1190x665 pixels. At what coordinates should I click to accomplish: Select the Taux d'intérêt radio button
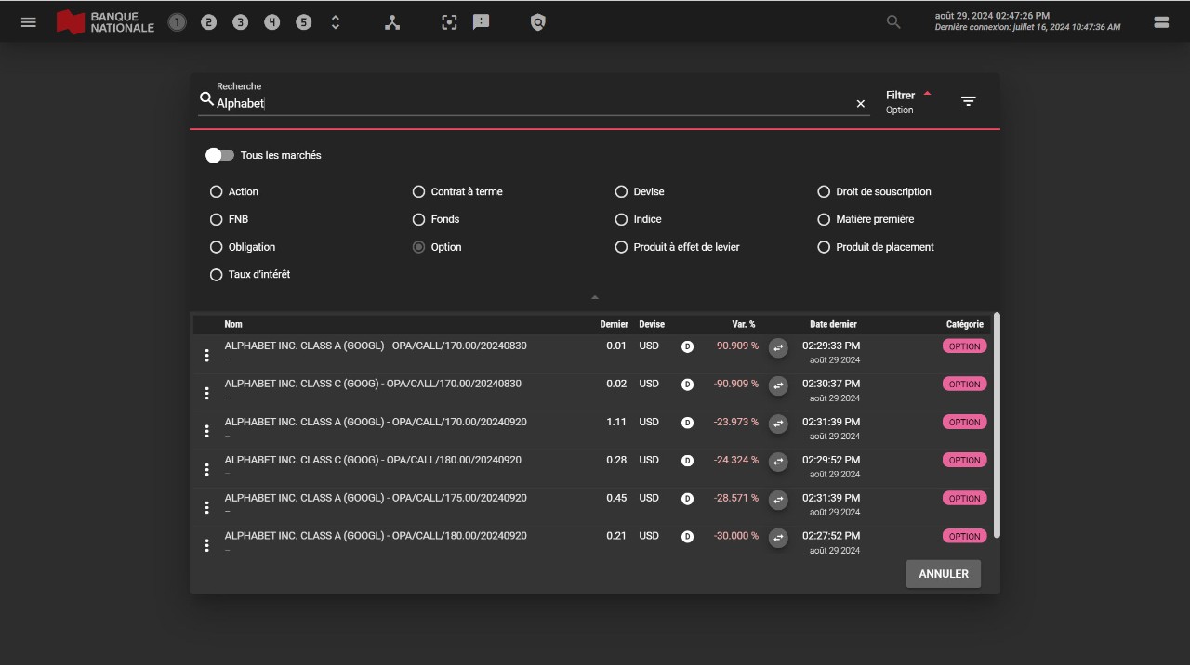(x=216, y=275)
